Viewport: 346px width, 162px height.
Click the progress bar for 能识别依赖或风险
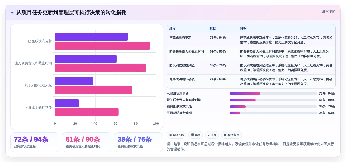pos(273,107)
